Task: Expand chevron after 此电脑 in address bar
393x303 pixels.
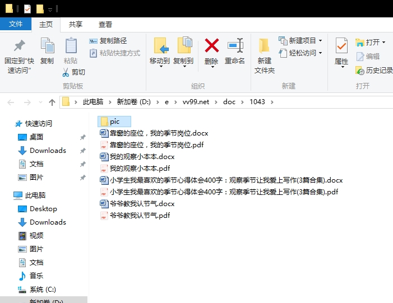Action: tap(110, 102)
